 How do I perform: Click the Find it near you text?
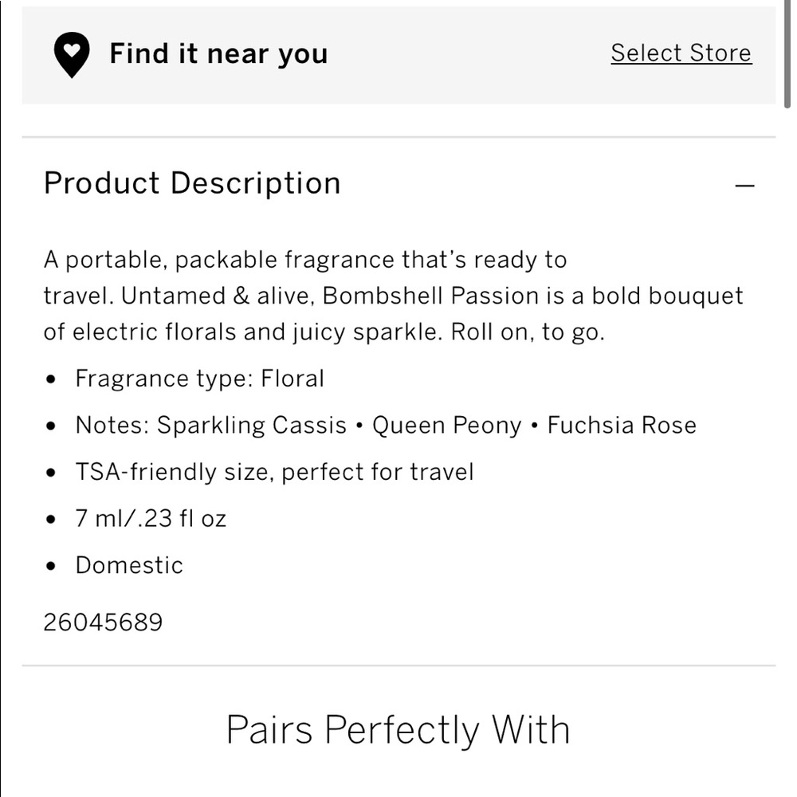coord(218,54)
